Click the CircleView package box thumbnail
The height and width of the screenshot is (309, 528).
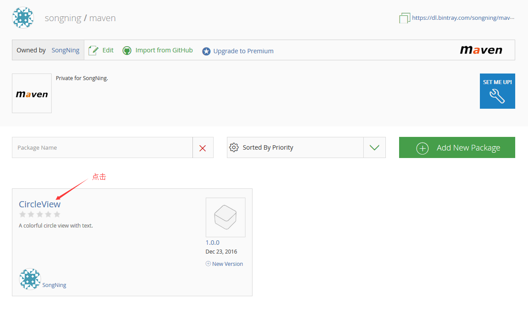coord(225,217)
